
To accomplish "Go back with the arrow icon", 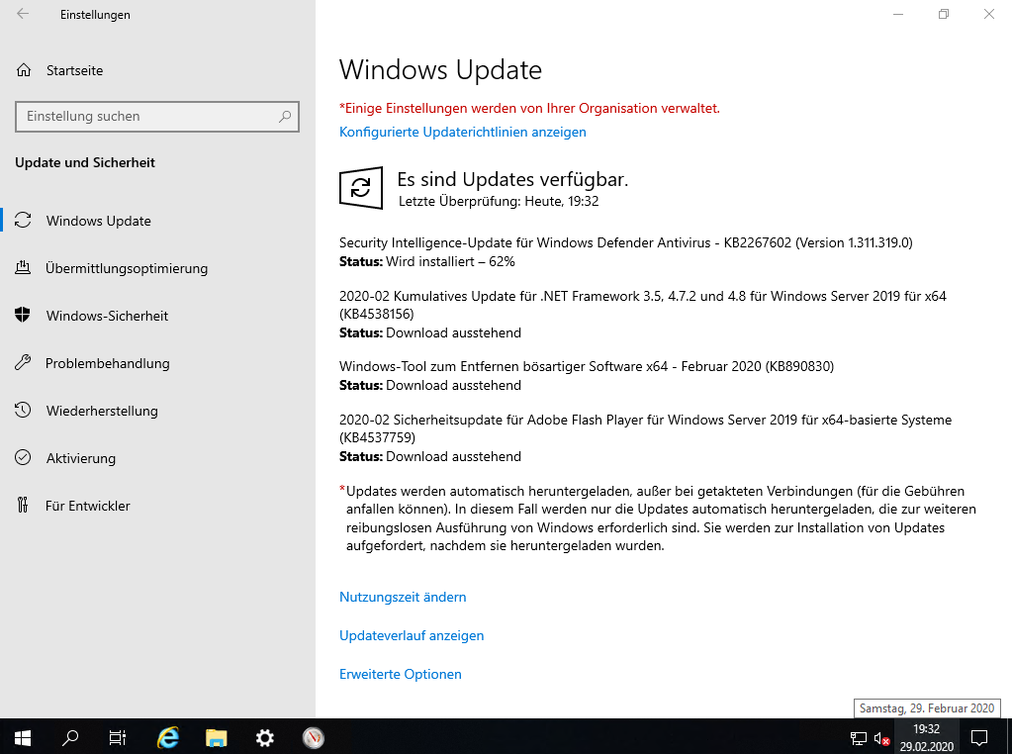I will [x=23, y=14].
